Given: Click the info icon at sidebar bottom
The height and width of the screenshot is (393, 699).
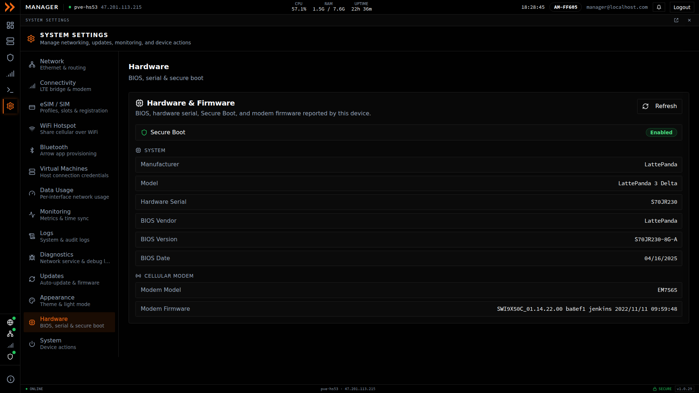Looking at the screenshot, I should tap(11, 379).
